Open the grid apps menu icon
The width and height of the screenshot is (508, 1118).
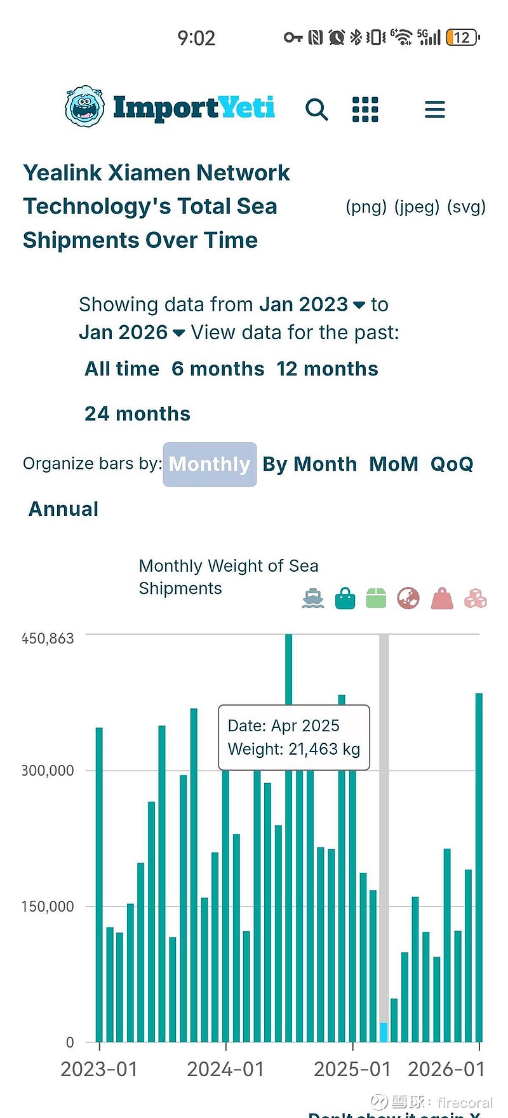point(365,109)
